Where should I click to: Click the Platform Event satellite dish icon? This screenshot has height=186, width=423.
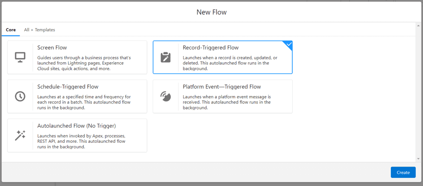[166, 96]
